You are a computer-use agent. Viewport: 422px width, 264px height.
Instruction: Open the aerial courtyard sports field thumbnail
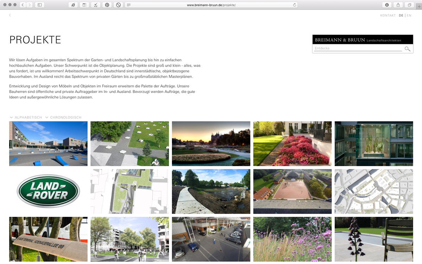[292, 191]
